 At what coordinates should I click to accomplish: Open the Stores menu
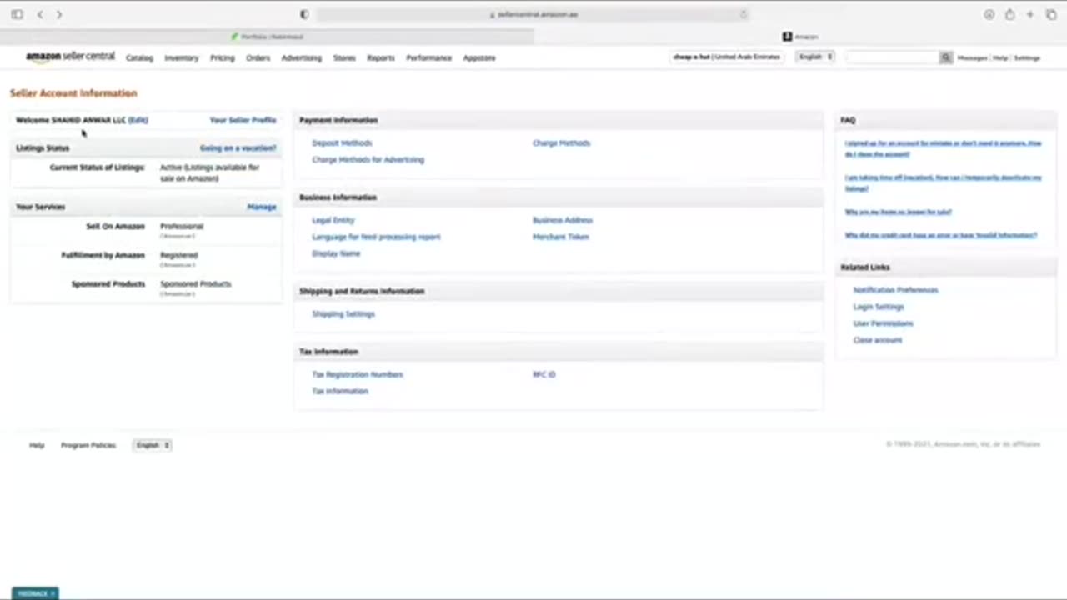(x=344, y=58)
